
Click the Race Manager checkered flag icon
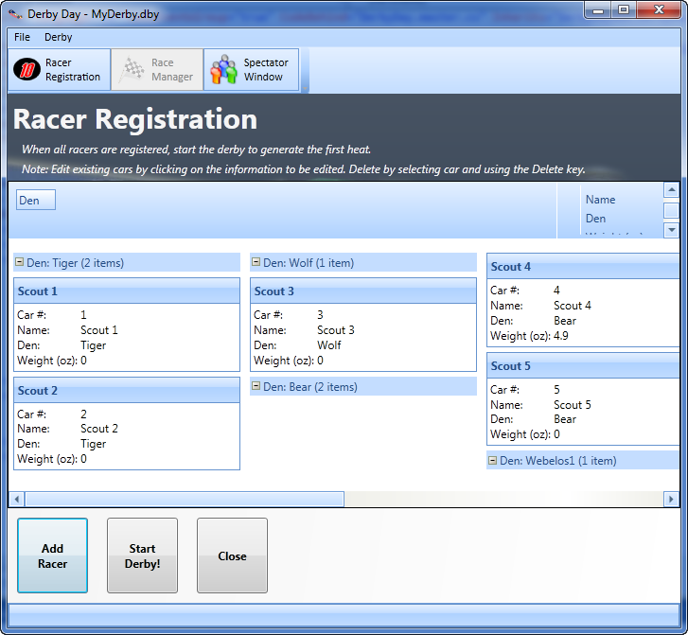(132, 70)
